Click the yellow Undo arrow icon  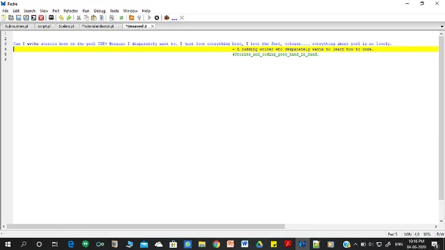[61, 18]
